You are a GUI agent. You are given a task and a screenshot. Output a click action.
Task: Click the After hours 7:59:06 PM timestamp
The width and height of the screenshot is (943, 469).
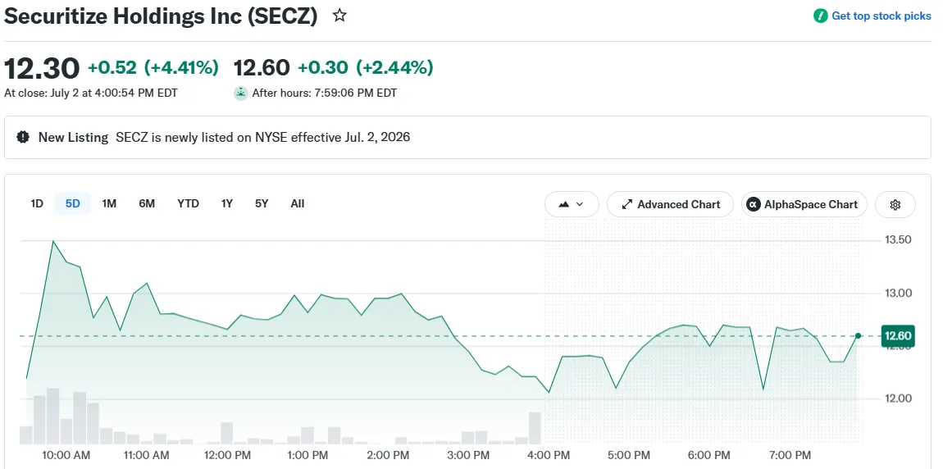(x=324, y=93)
